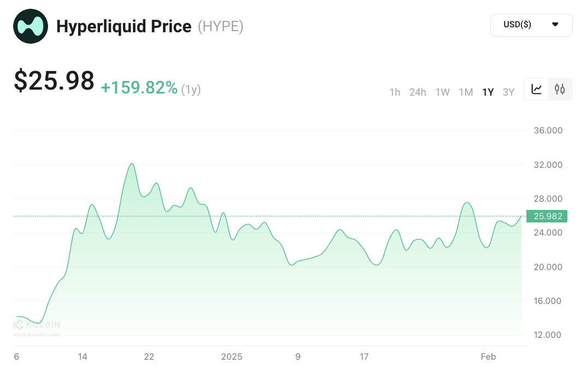Image resolution: width=586 pixels, height=387 pixels.
Task: Select the 1W time range
Action: coord(442,92)
